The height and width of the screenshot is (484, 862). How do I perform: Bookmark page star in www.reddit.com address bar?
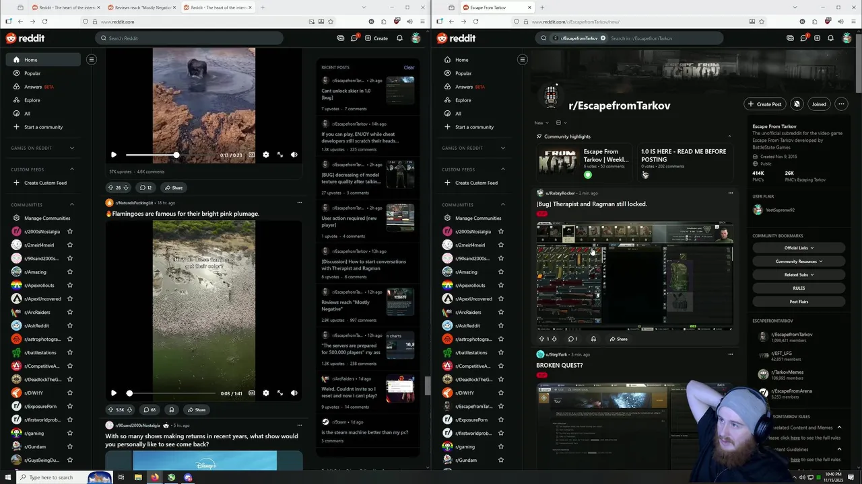click(331, 22)
